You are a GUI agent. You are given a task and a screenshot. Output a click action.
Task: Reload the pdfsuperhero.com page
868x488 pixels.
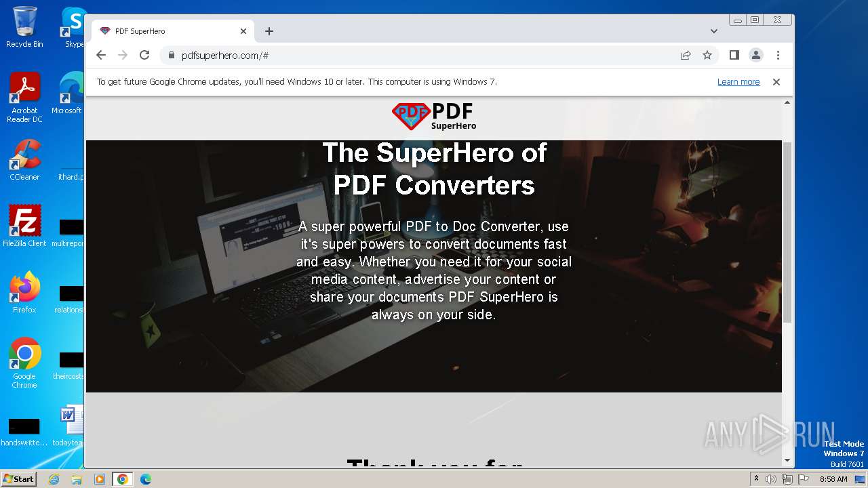[x=144, y=56]
